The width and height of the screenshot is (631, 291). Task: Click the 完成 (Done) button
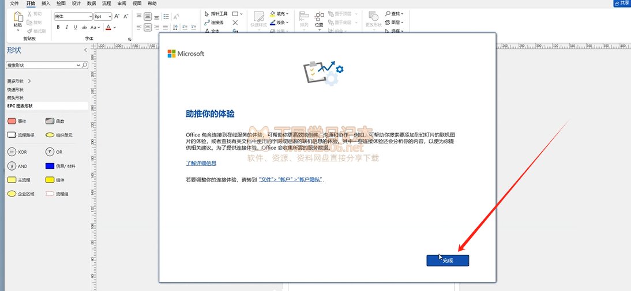click(448, 260)
